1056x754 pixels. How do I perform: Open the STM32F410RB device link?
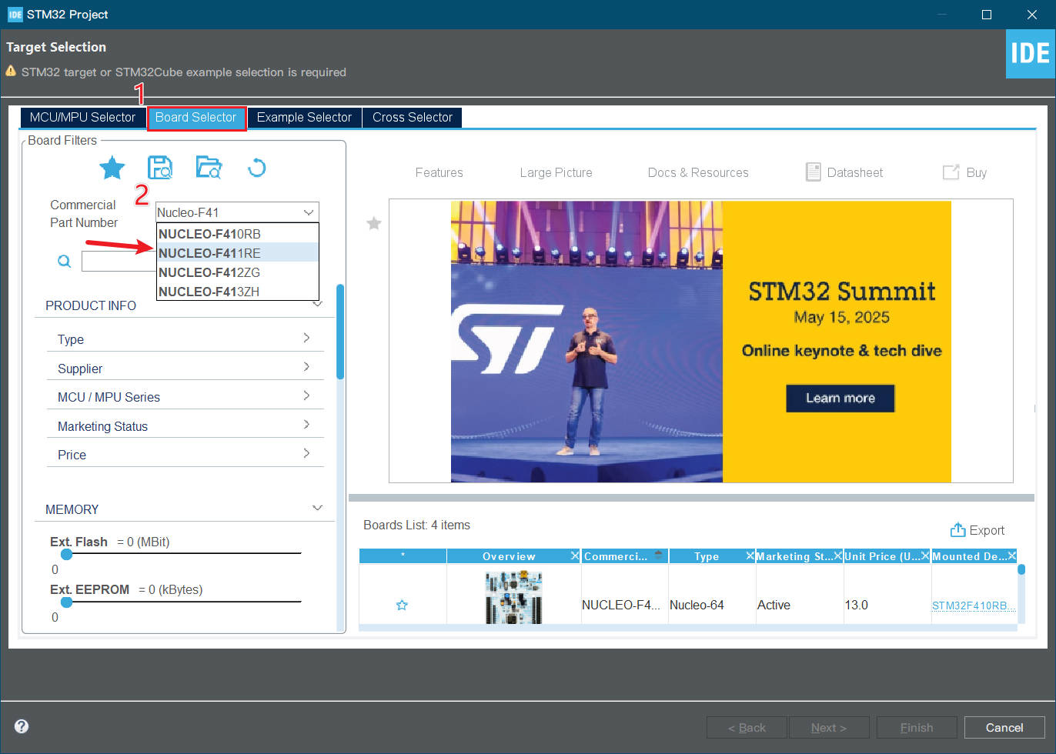[973, 606]
